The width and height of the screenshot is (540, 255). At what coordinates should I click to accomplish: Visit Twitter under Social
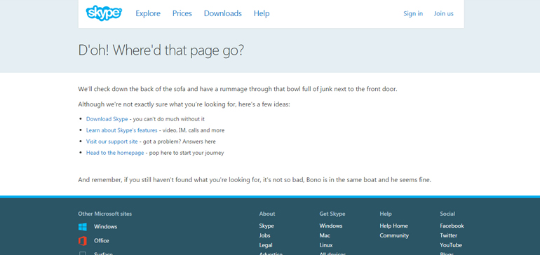(448, 235)
